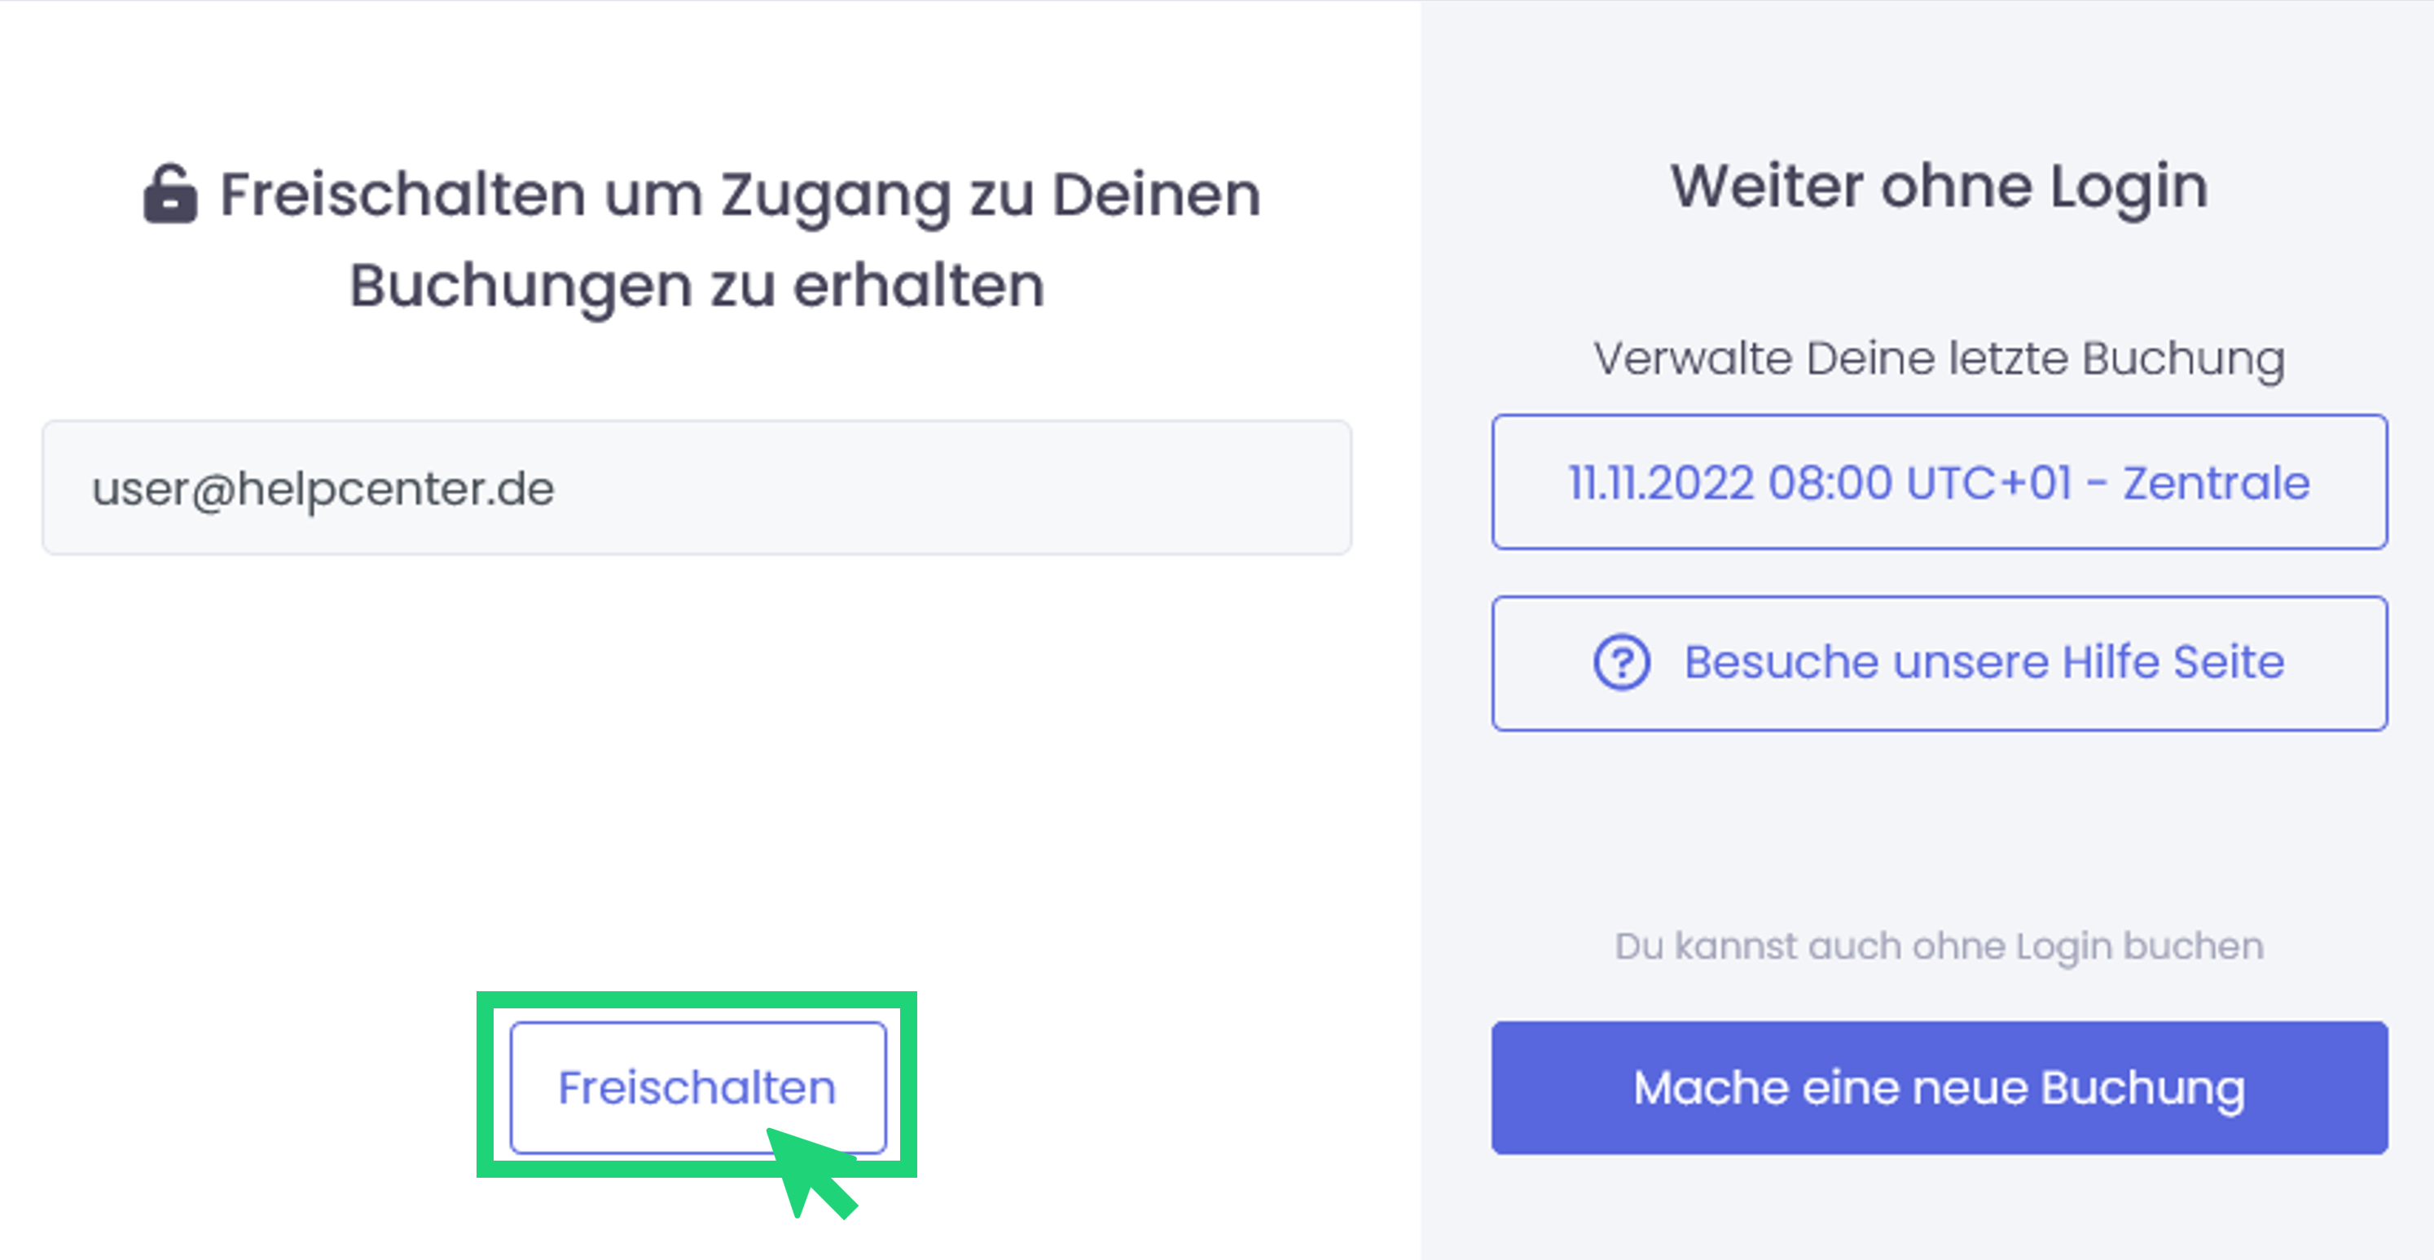Click the open padlock icon

tap(170, 195)
